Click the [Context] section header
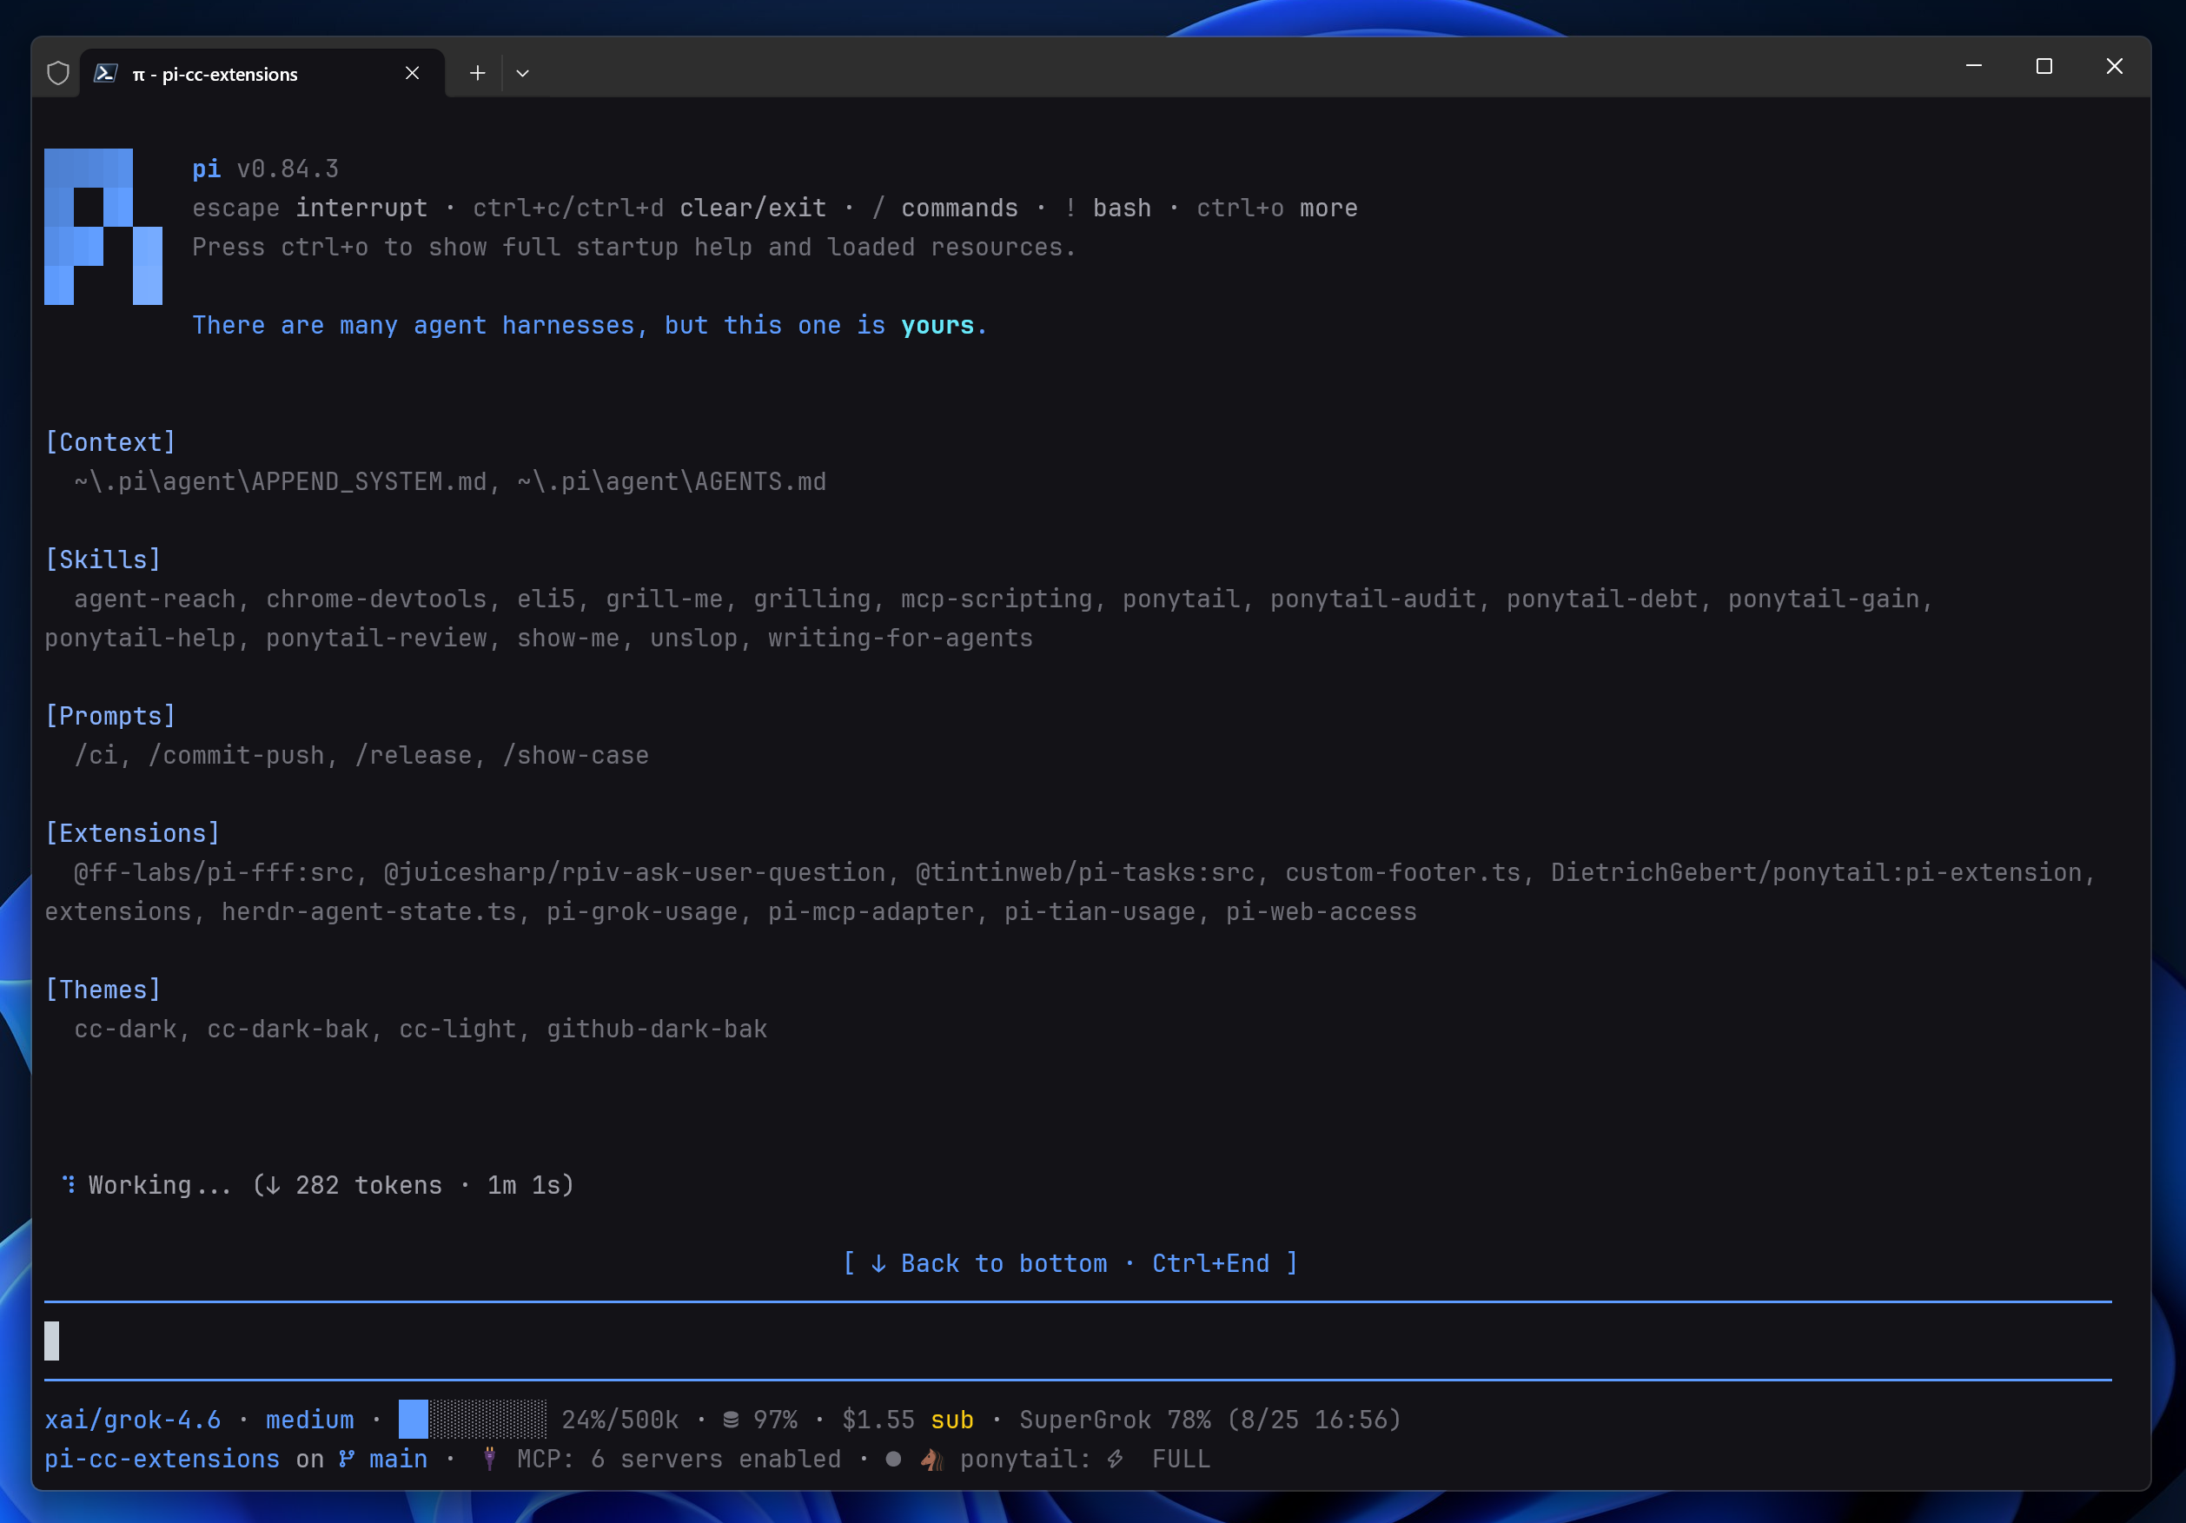2186x1523 pixels. 110,441
